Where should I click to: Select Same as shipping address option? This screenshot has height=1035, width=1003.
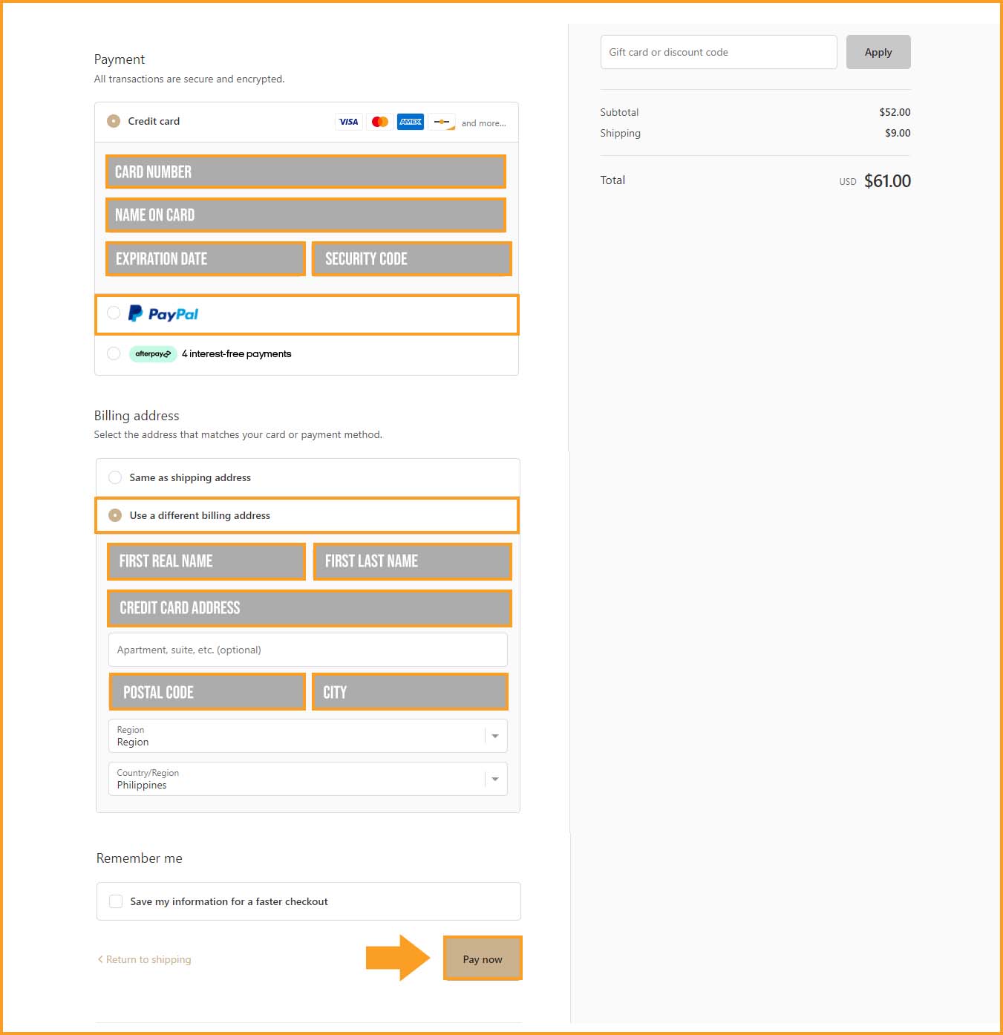click(115, 477)
